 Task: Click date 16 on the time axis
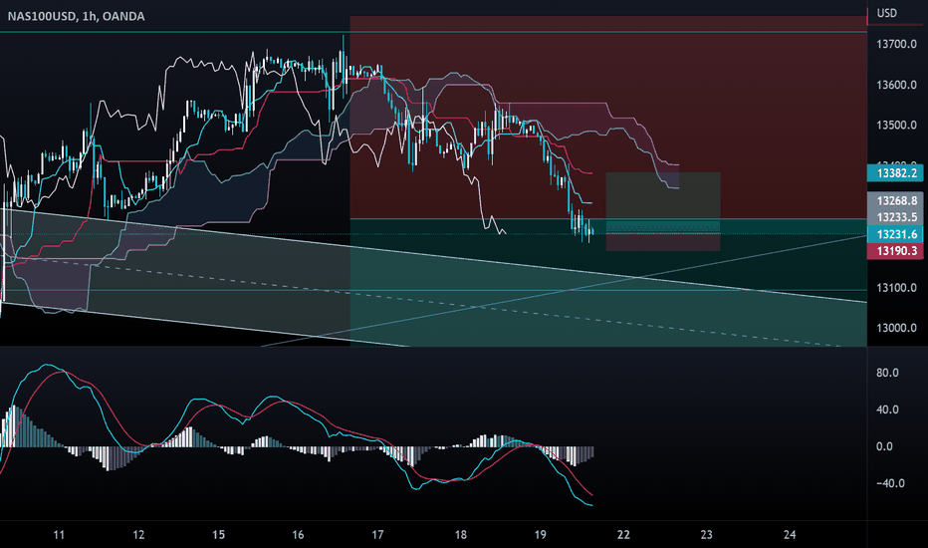pyautogui.click(x=298, y=535)
